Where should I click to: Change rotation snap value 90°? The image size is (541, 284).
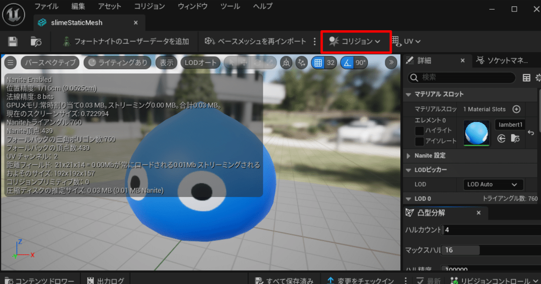pos(361,62)
